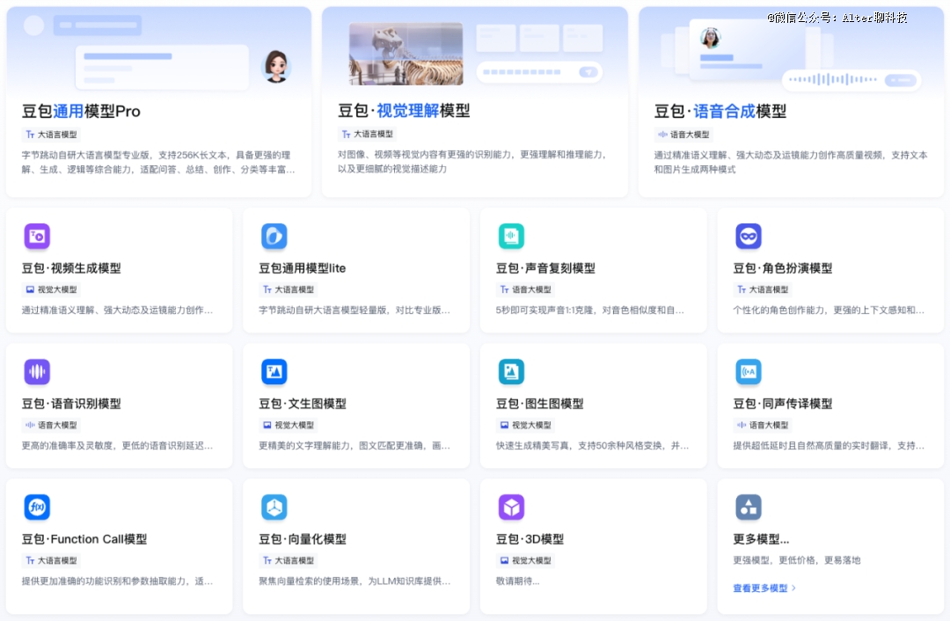Click 视觉大模型 tag under 文生图模型
Image resolution: width=950 pixels, height=621 pixels.
click(289, 426)
